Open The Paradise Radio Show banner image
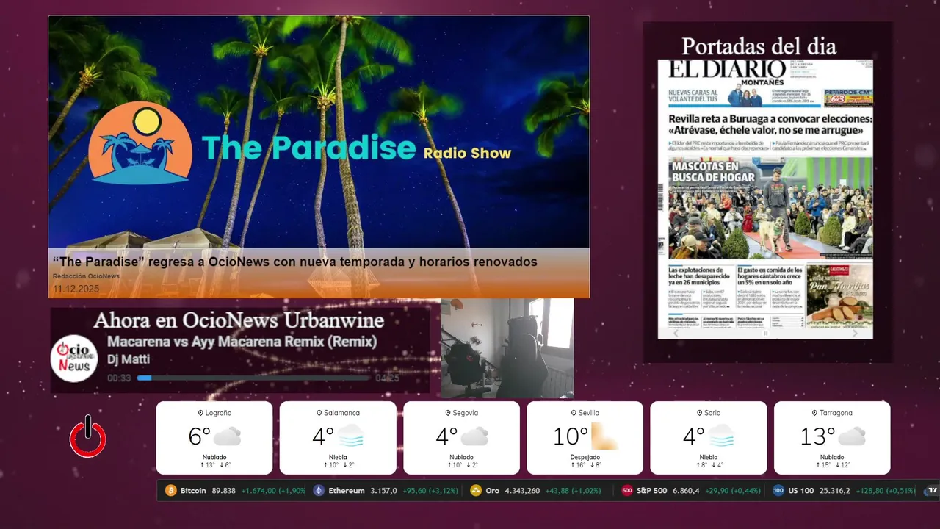The width and height of the screenshot is (940, 529). 319,132
